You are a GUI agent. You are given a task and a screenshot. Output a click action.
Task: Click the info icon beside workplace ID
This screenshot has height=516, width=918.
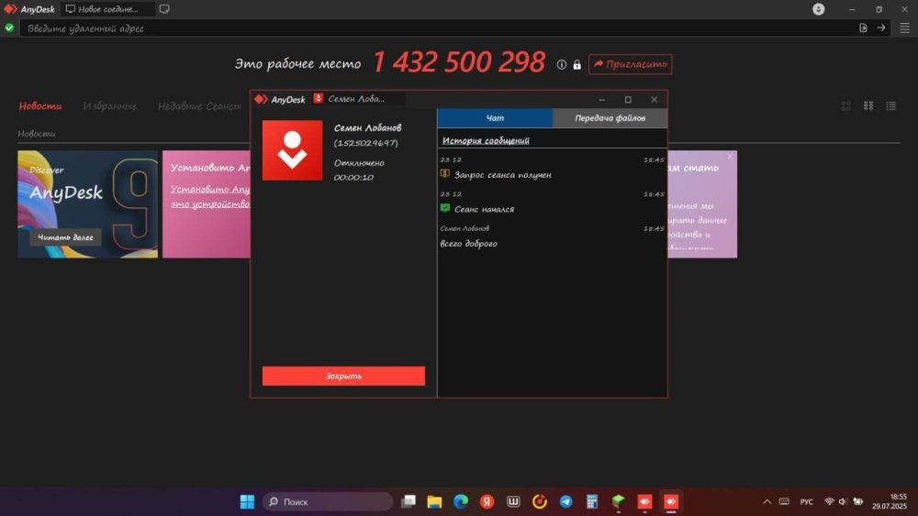(562, 64)
